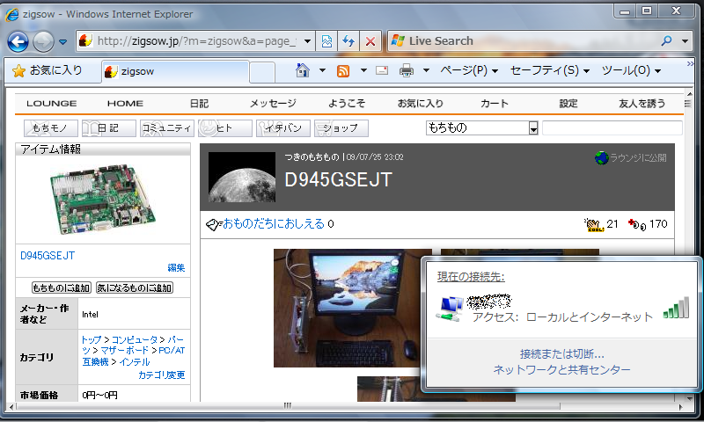Image resolution: width=704 pixels, height=422 pixels.
Task: Click the もちものに追加 button
Action: pos(62,287)
